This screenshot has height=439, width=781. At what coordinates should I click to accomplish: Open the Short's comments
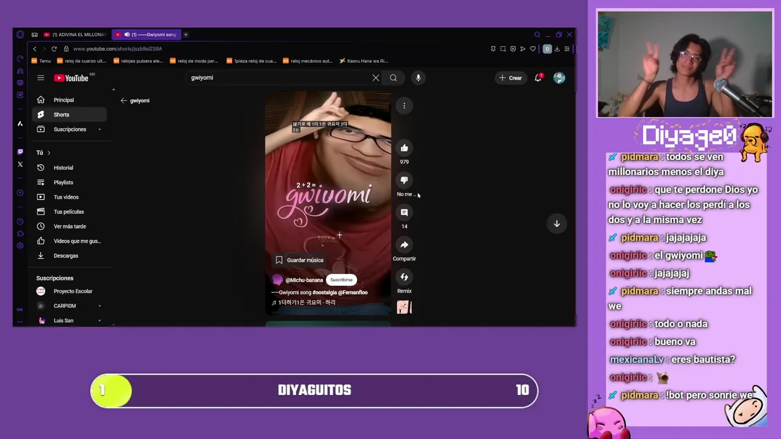[x=404, y=212]
